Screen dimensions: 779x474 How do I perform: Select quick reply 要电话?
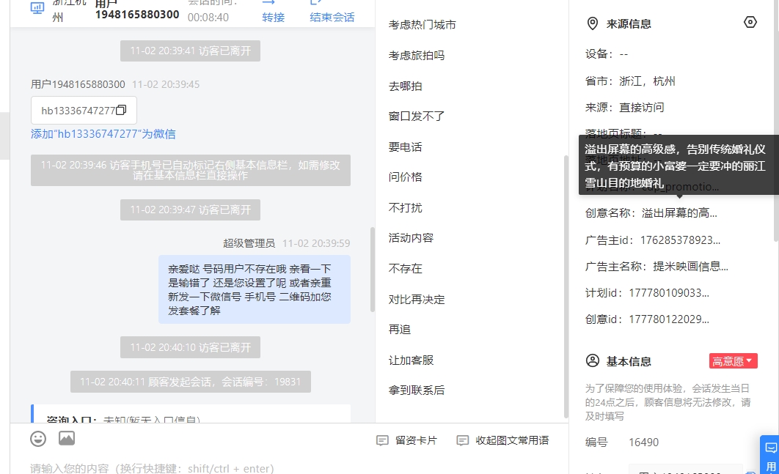point(406,147)
